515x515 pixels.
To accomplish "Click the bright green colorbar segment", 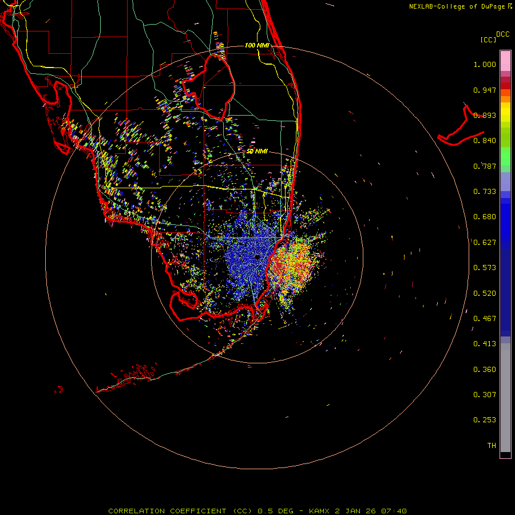I will point(505,157).
